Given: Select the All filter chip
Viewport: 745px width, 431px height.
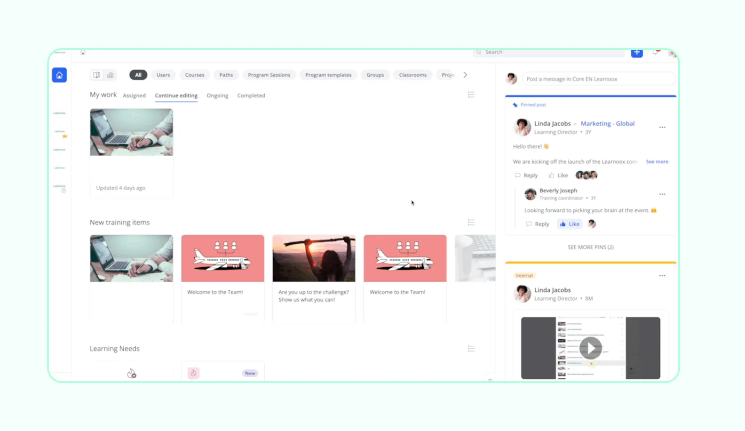Looking at the screenshot, I should click(x=138, y=75).
